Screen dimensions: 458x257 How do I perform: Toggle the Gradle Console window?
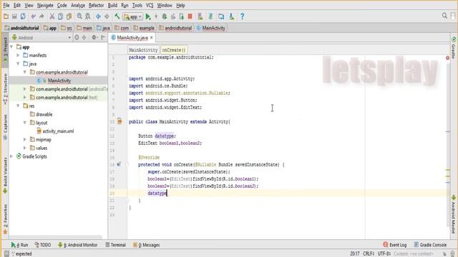click(430, 245)
